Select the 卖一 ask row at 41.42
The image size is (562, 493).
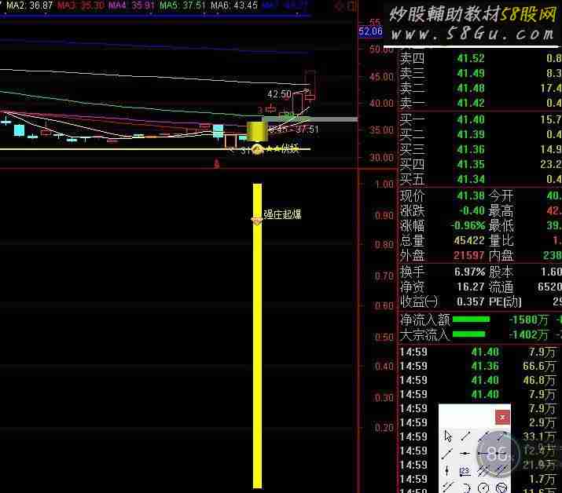pyautogui.click(x=480, y=103)
